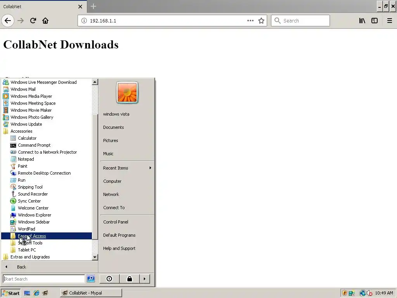Click the browser Search field
The image size is (397, 298).
300,21
